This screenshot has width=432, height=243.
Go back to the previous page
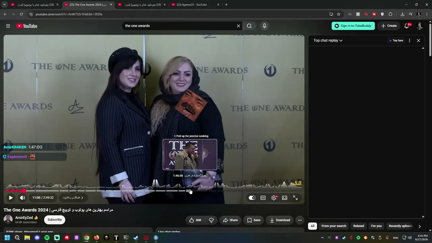(5, 14)
